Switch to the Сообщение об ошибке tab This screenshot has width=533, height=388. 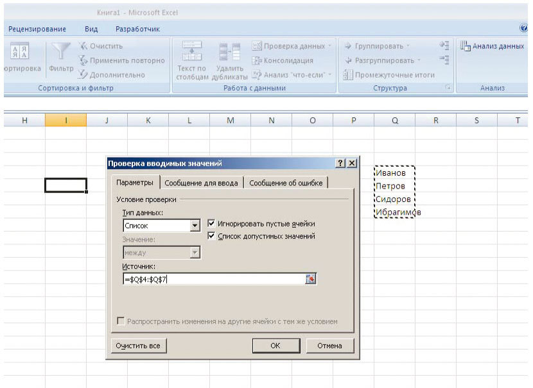click(286, 182)
